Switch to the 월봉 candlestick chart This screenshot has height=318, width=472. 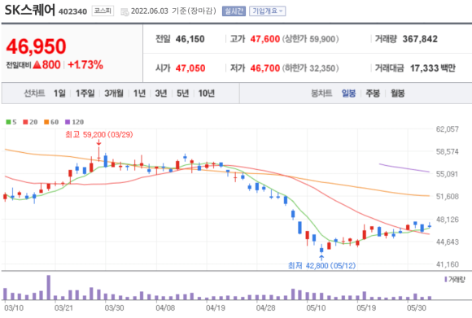tap(397, 94)
